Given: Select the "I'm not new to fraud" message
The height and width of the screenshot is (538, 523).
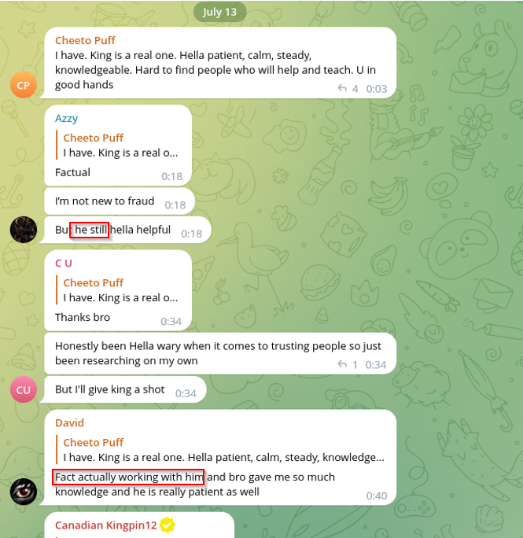Looking at the screenshot, I should click(120, 201).
